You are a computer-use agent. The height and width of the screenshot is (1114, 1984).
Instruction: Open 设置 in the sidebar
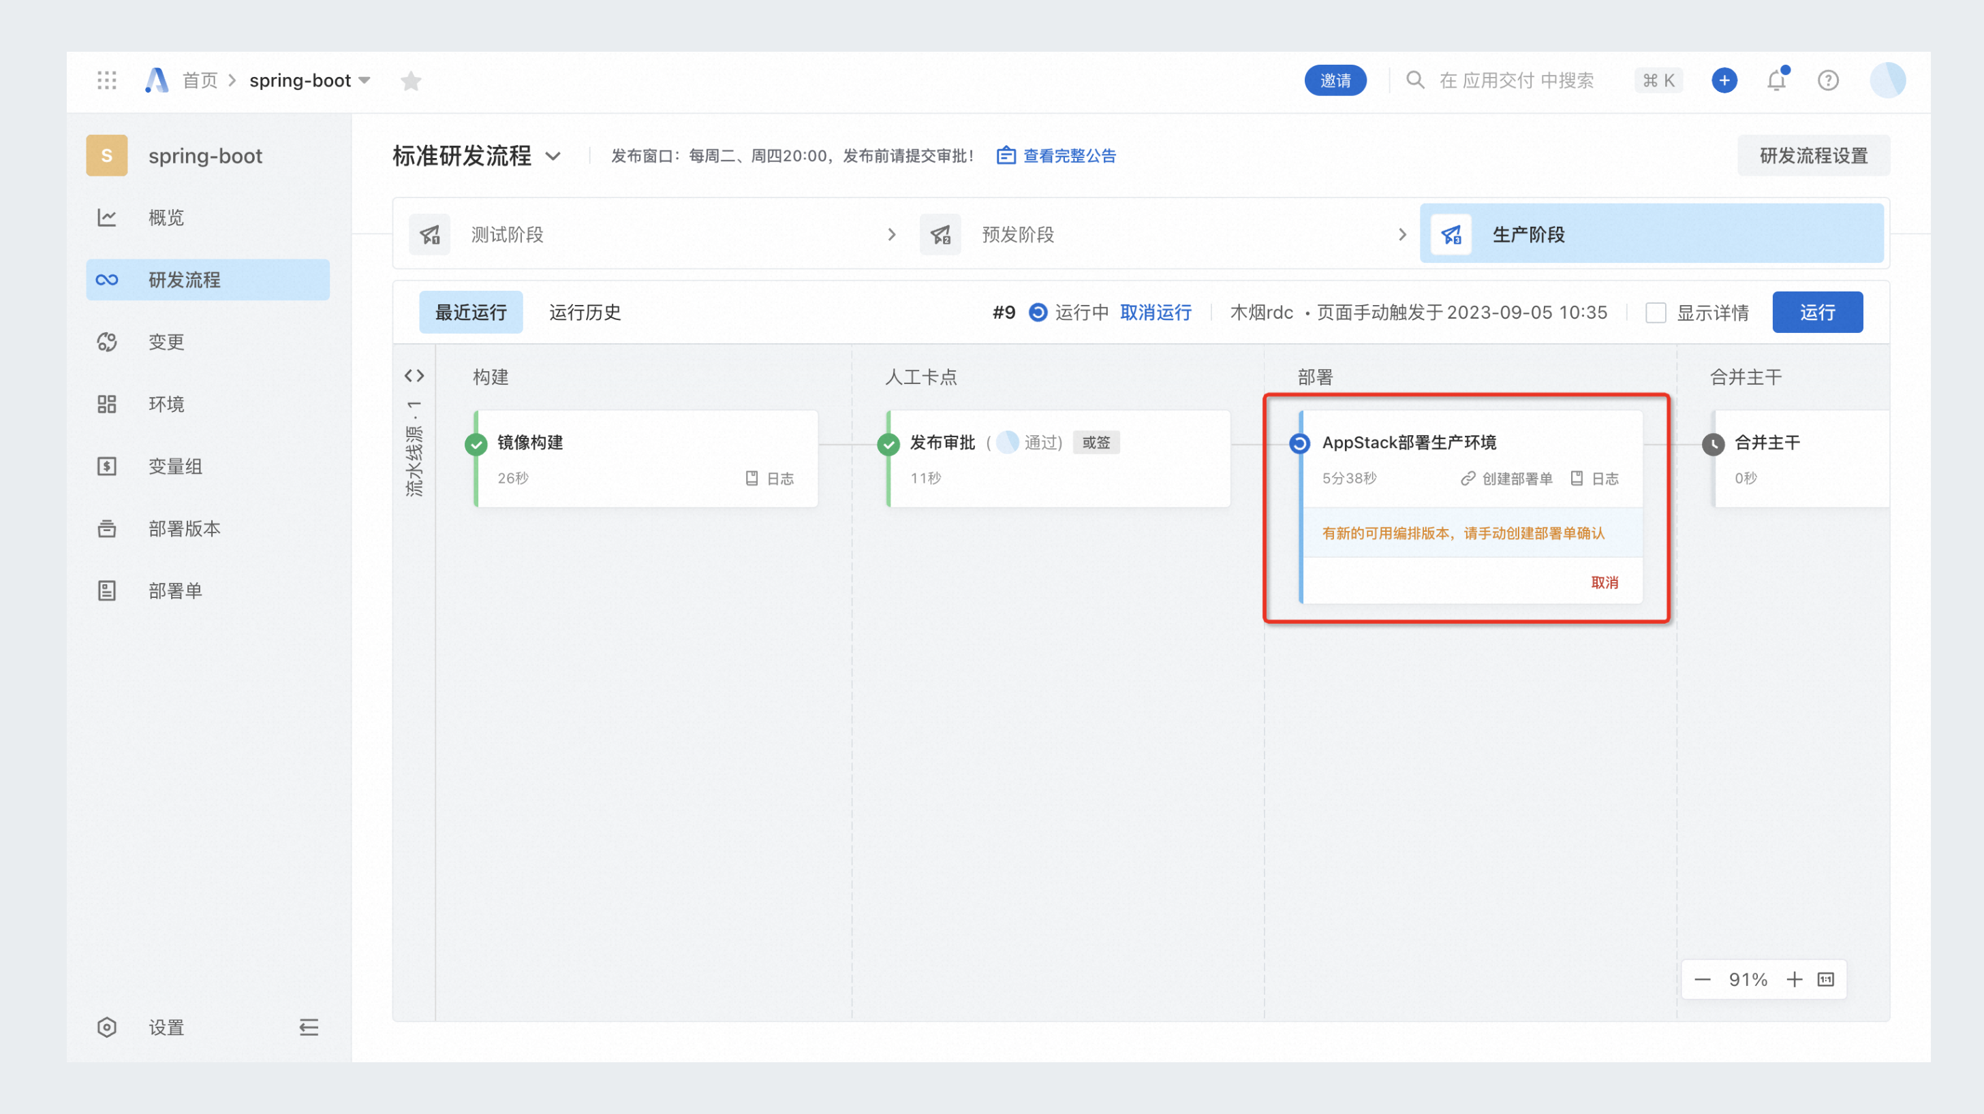(x=166, y=1027)
